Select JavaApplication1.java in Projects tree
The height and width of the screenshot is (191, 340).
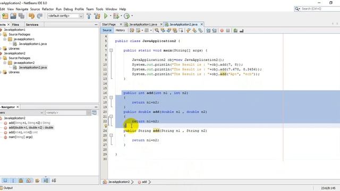point(32,44)
